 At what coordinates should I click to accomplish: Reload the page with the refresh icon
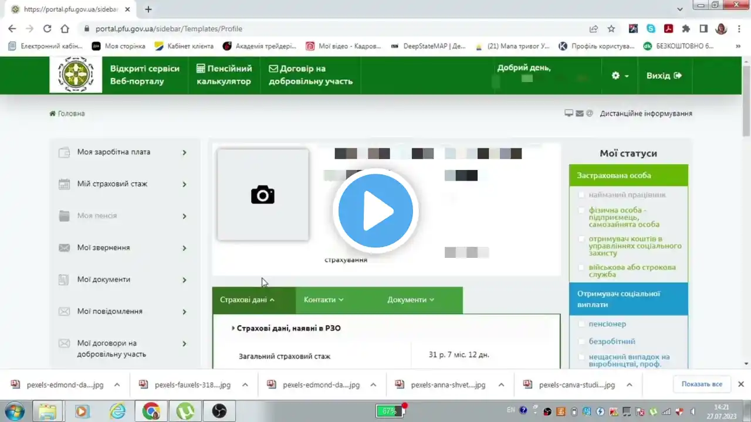[x=47, y=29]
